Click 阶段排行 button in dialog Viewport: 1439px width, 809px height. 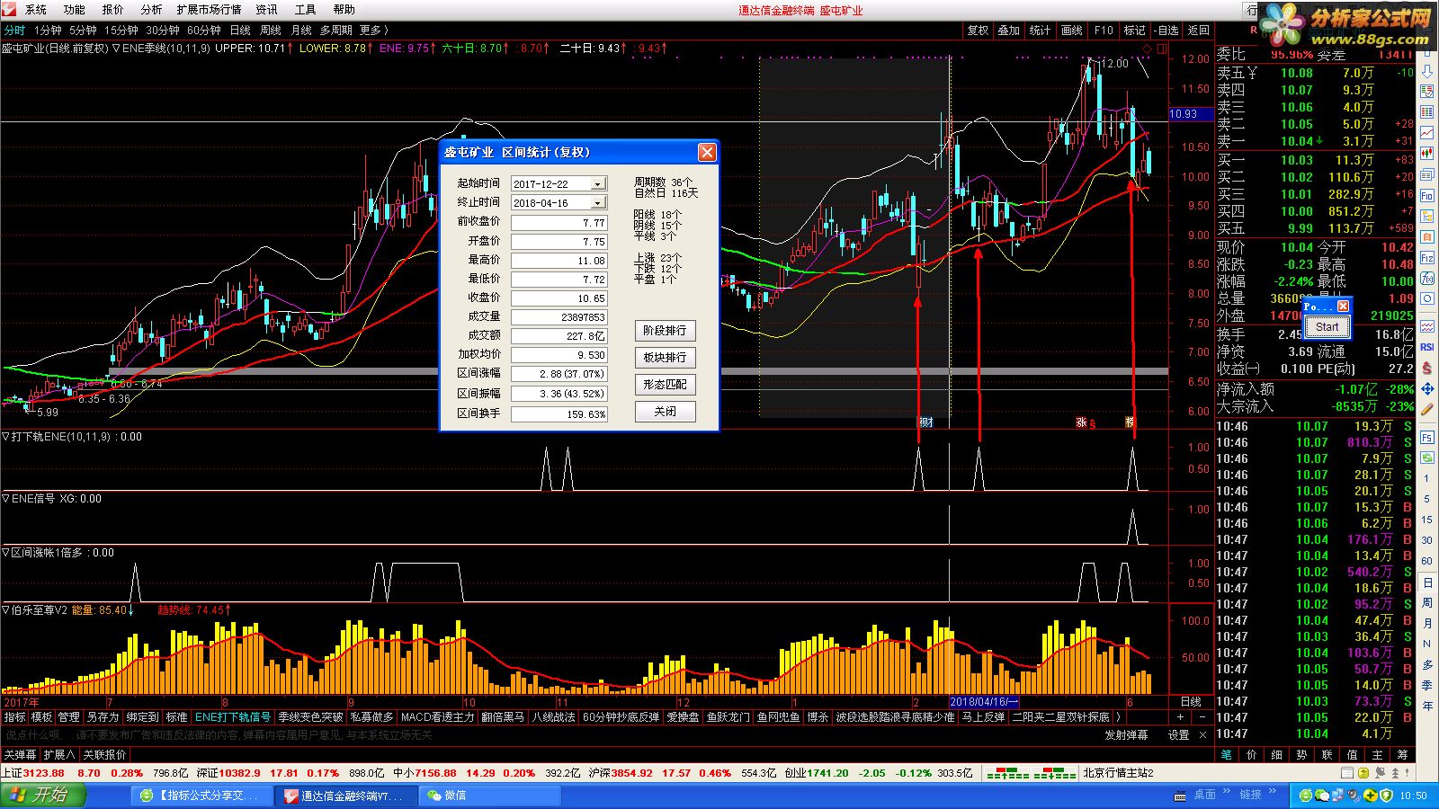coord(665,331)
